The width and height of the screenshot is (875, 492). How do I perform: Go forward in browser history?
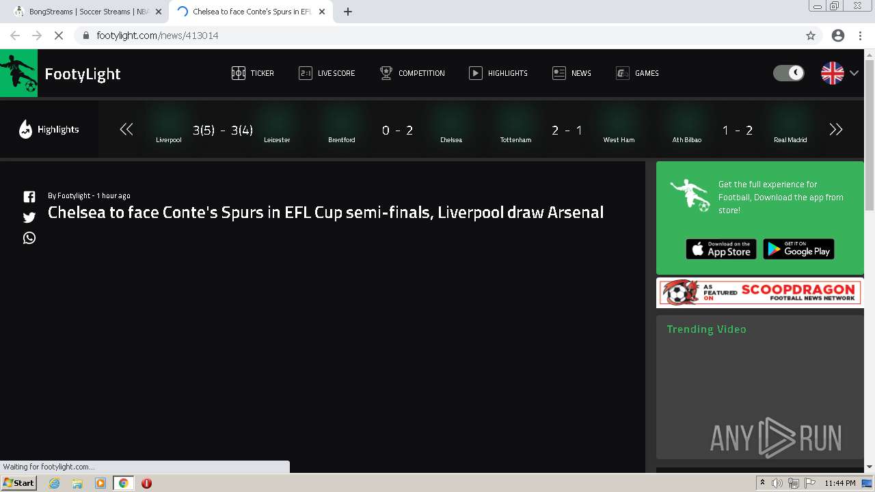[37, 36]
